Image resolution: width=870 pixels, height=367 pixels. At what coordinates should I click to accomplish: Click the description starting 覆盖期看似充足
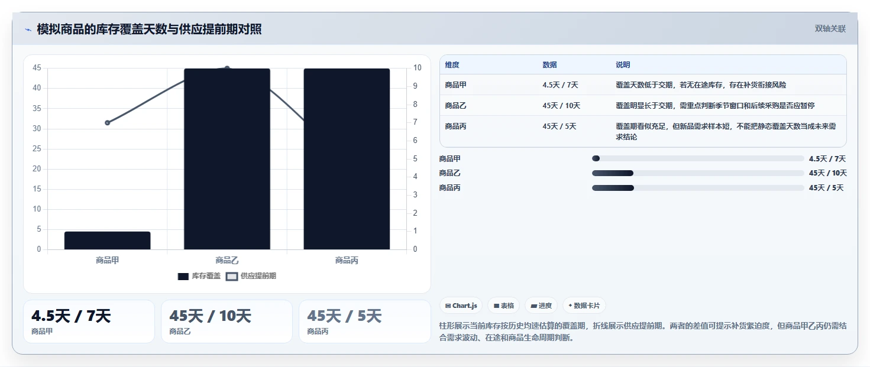pos(726,132)
